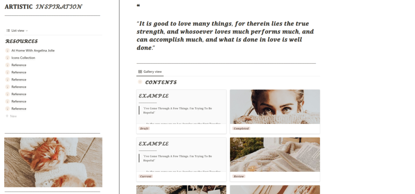
Task: Open the At Home With Angelina Jolie page
Action: pyautogui.click(x=33, y=50)
